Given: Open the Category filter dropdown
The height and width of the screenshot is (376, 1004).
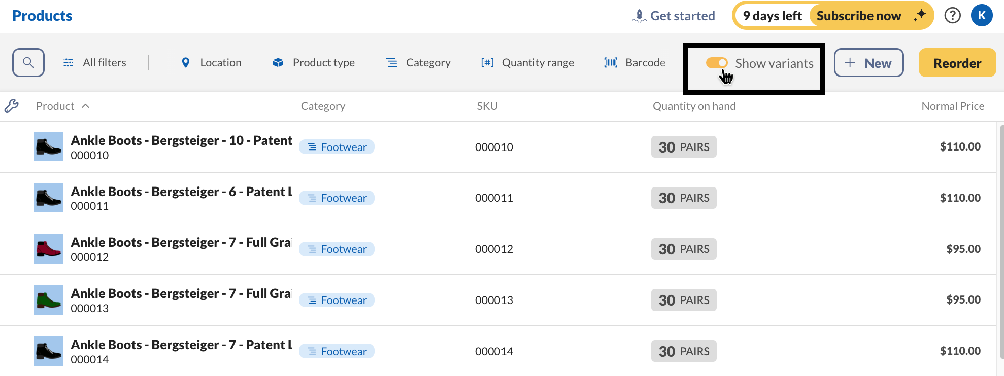Looking at the screenshot, I should pyautogui.click(x=418, y=63).
